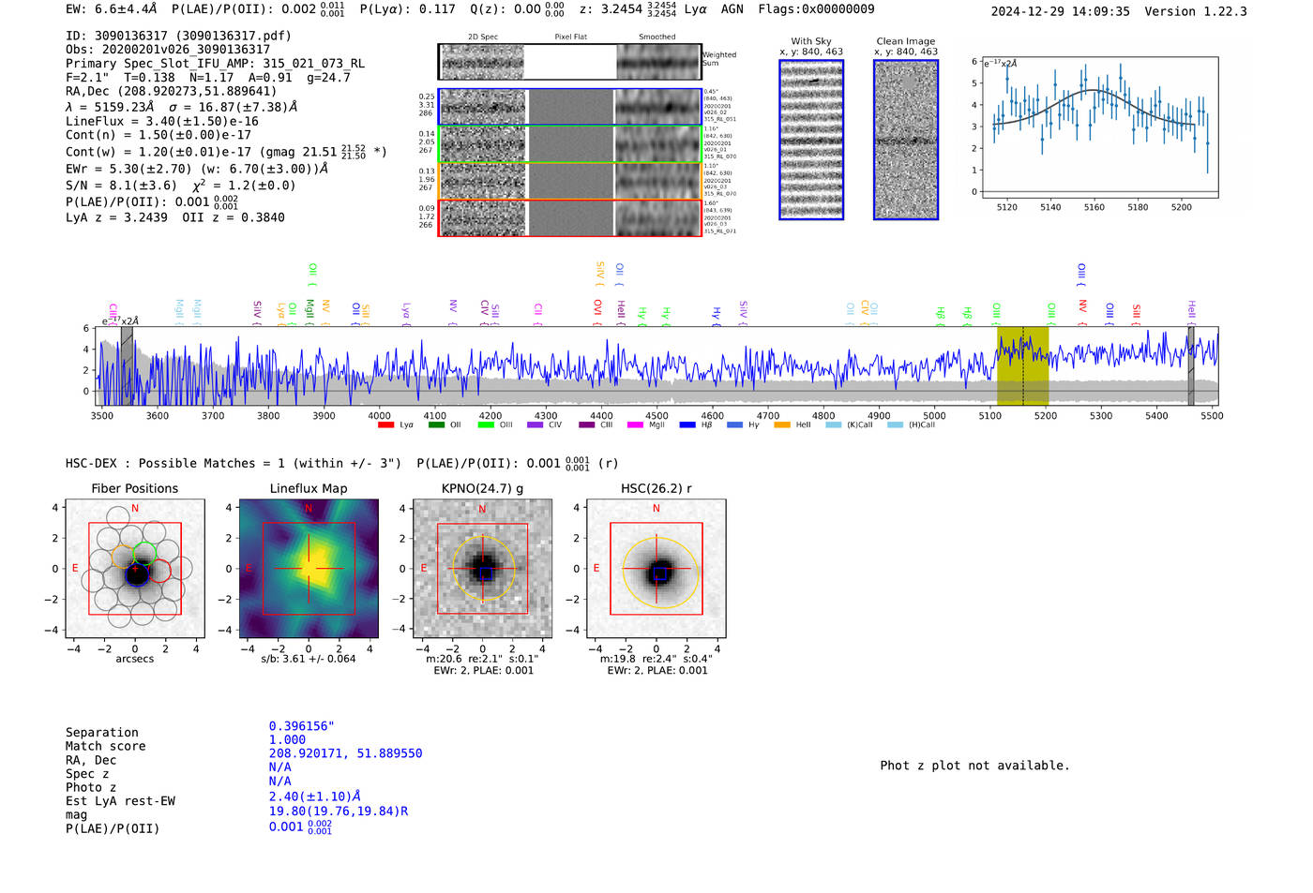Click the Obs: 20200201v026_3090136317 text
This screenshot has width=1313, height=893.
click(x=168, y=50)
